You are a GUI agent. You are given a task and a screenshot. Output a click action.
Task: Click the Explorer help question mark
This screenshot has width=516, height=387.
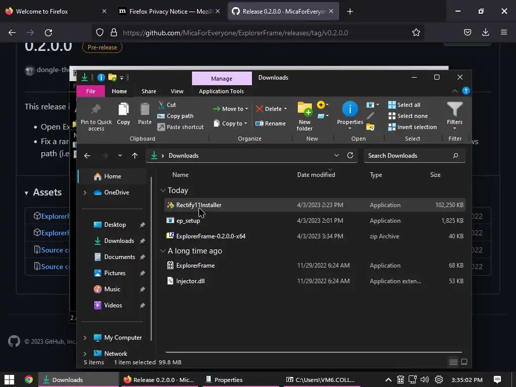pos(466,91)
